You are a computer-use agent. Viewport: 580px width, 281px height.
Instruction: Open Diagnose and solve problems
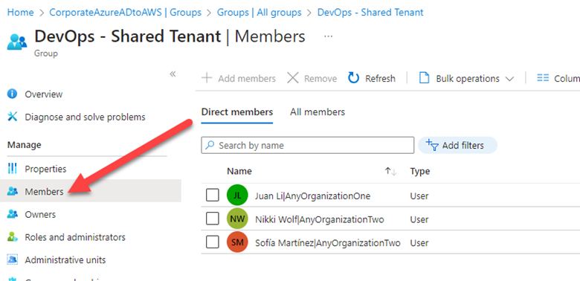(85, 117)
